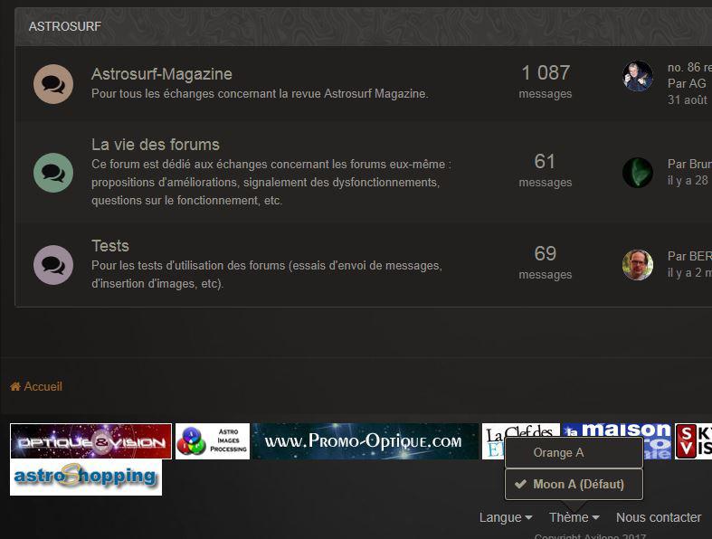Open the Promo-Optique.com banner

click(x=365, y=441)
